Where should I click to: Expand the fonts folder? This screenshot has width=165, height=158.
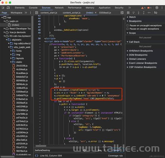point(11,51)
